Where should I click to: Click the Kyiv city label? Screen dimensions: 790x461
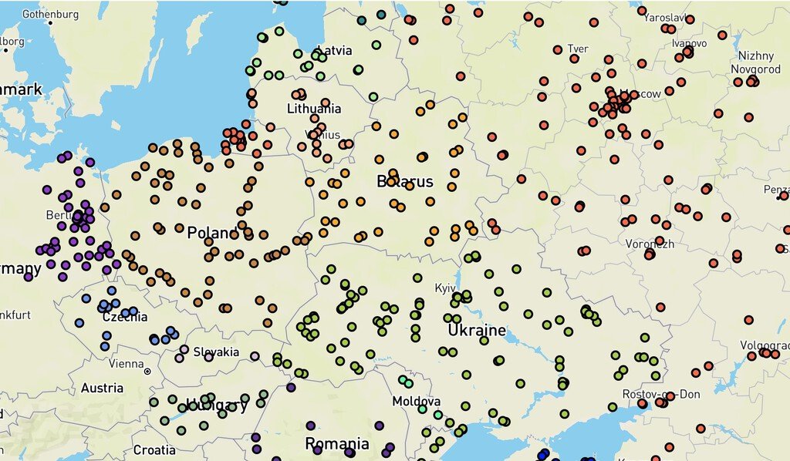(x=445, y=287)
